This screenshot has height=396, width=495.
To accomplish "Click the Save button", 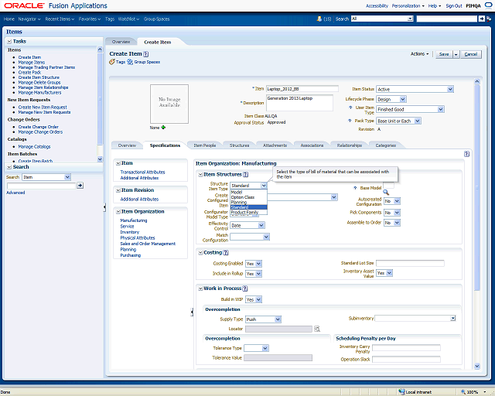I will point(443,54).
